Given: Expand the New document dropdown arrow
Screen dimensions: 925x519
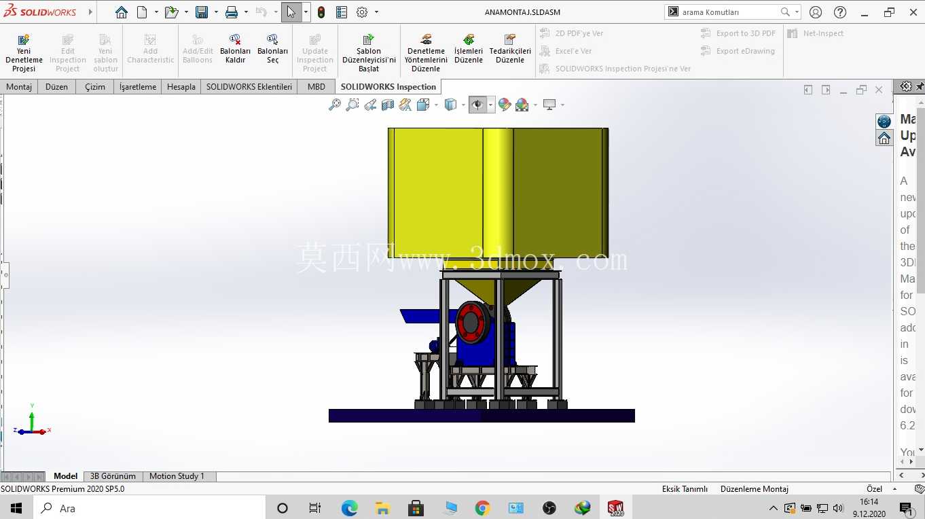Looking at the screenshot, I should [x=156, y=12].
